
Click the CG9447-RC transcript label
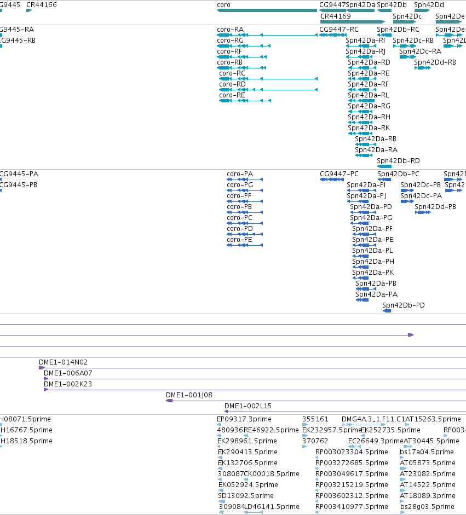click(x=339, y=29)
